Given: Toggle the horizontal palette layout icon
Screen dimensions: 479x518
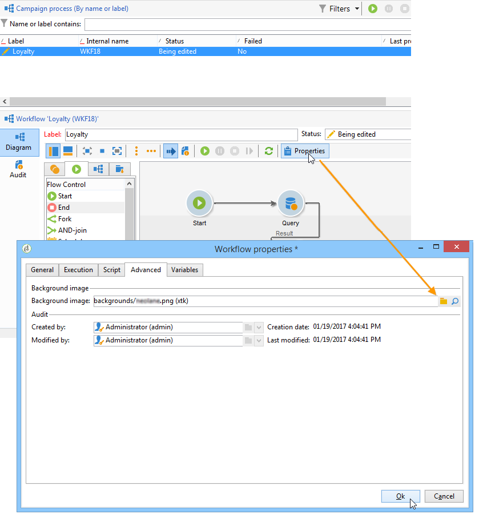Looking at the screenshot, I should point(68,152).
